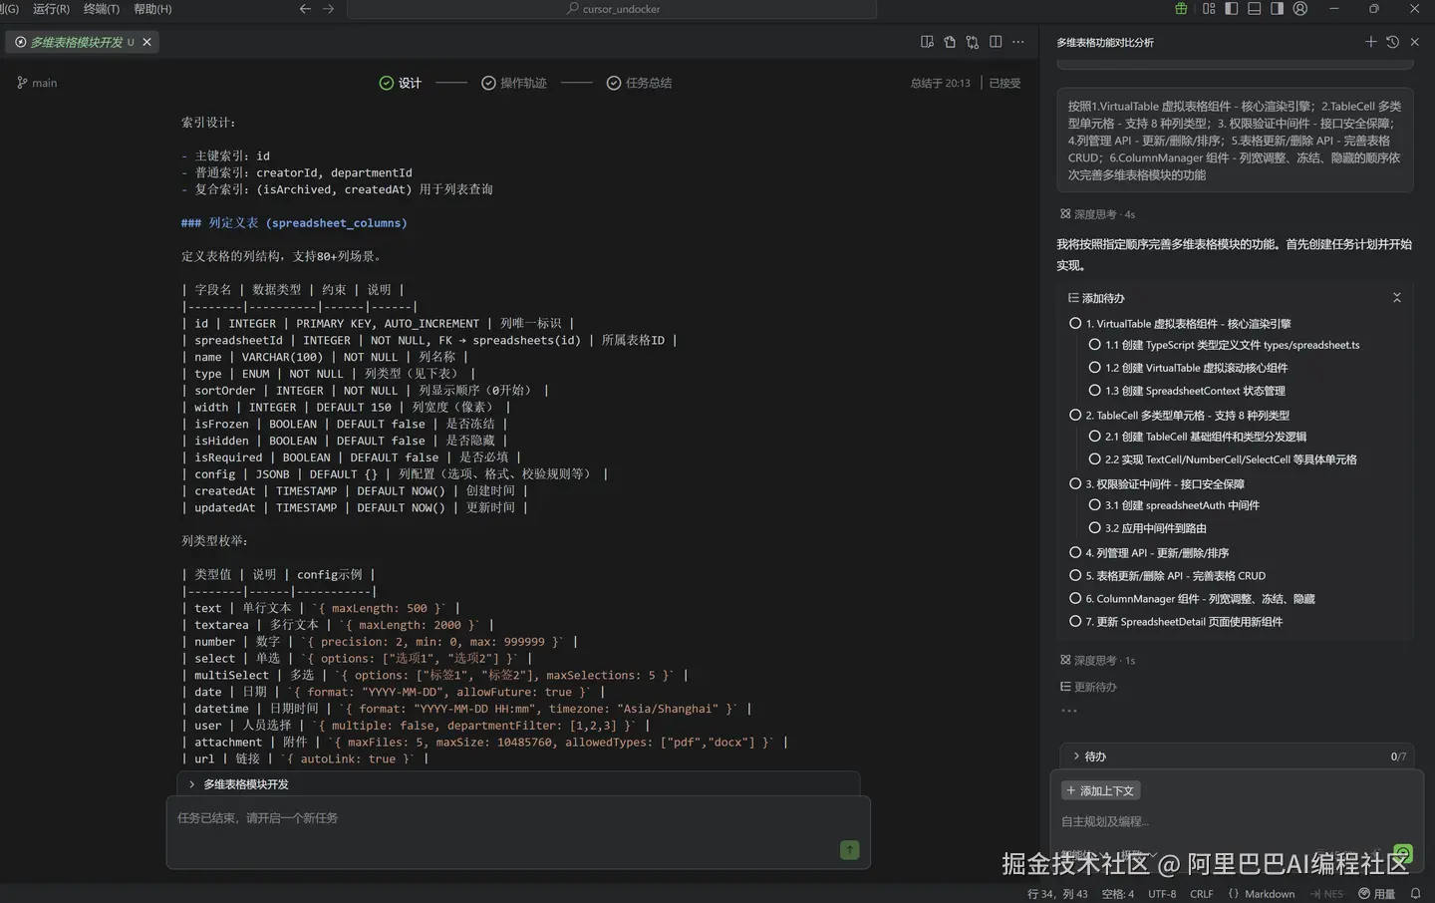Go forward with the right navigation arrow
This screenshot has height=903, width=1435.
tap(328, 9)
